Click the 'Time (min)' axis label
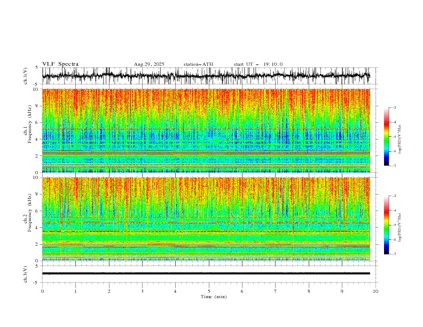 [214, 297]
